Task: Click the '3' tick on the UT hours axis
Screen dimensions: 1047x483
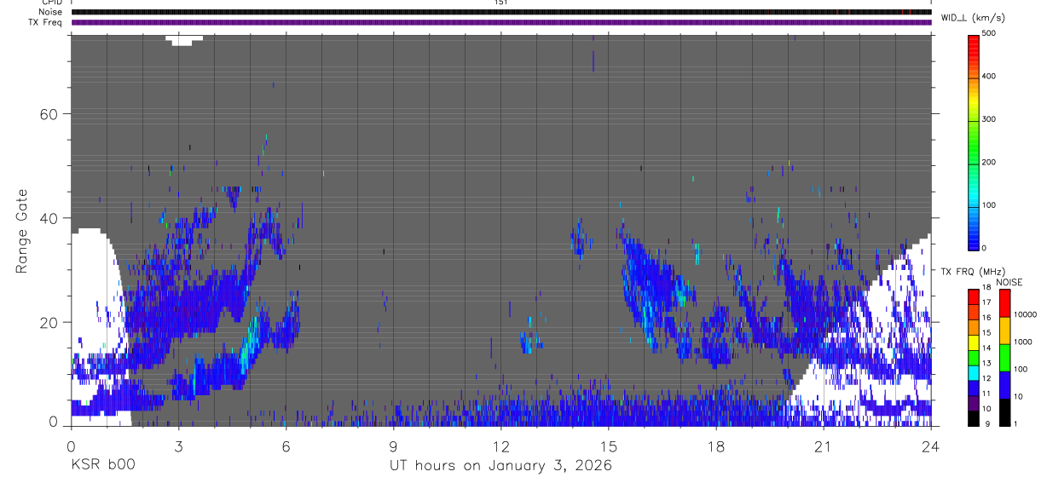Action: pyautogui.click(x=178, y=446)
